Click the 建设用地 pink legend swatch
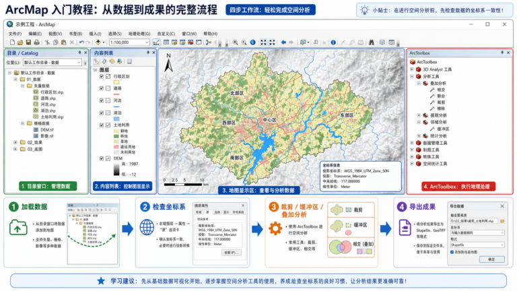This screenshot has width=517, height=291. pos(116,147)
